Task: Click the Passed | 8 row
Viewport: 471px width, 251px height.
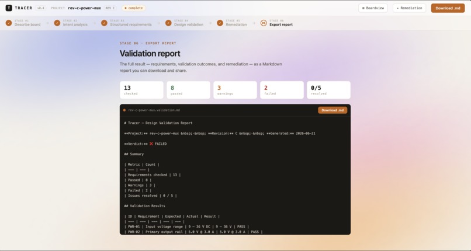Action: [x=138, y=180]
